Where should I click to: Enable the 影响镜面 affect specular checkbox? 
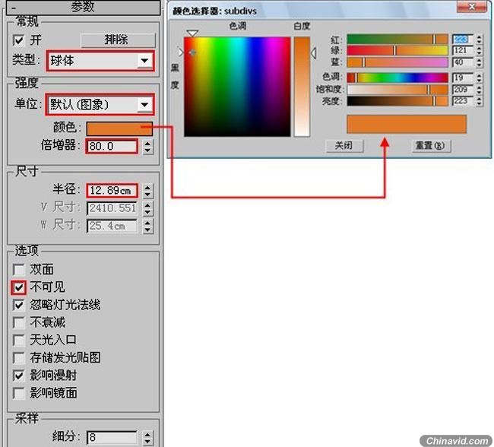tap(18, 394)
